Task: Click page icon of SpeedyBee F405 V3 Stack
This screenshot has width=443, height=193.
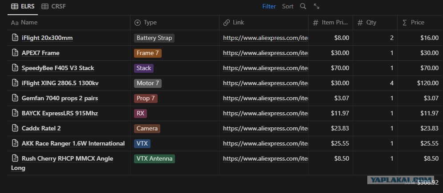Action: pyautogui.click(x=15, y=68)
